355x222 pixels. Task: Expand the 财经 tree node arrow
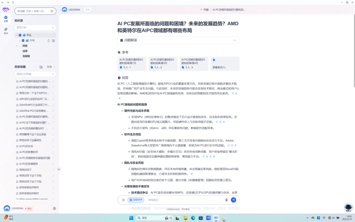pos(17,46)
